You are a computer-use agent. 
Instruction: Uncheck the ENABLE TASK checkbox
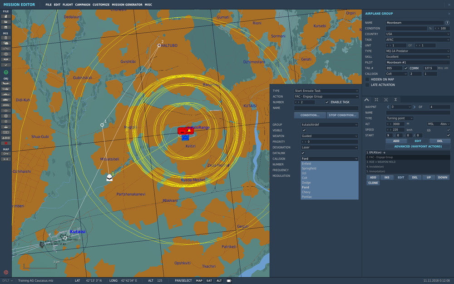pyautogui.click(x=327, y=102)
